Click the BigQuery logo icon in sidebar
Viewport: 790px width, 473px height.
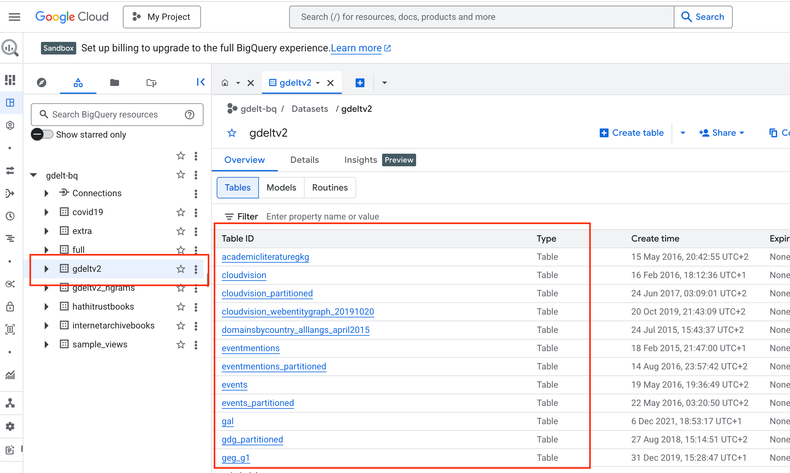coord(10,48)
